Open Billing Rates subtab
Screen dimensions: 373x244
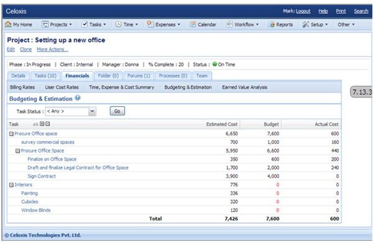[22, 87]
